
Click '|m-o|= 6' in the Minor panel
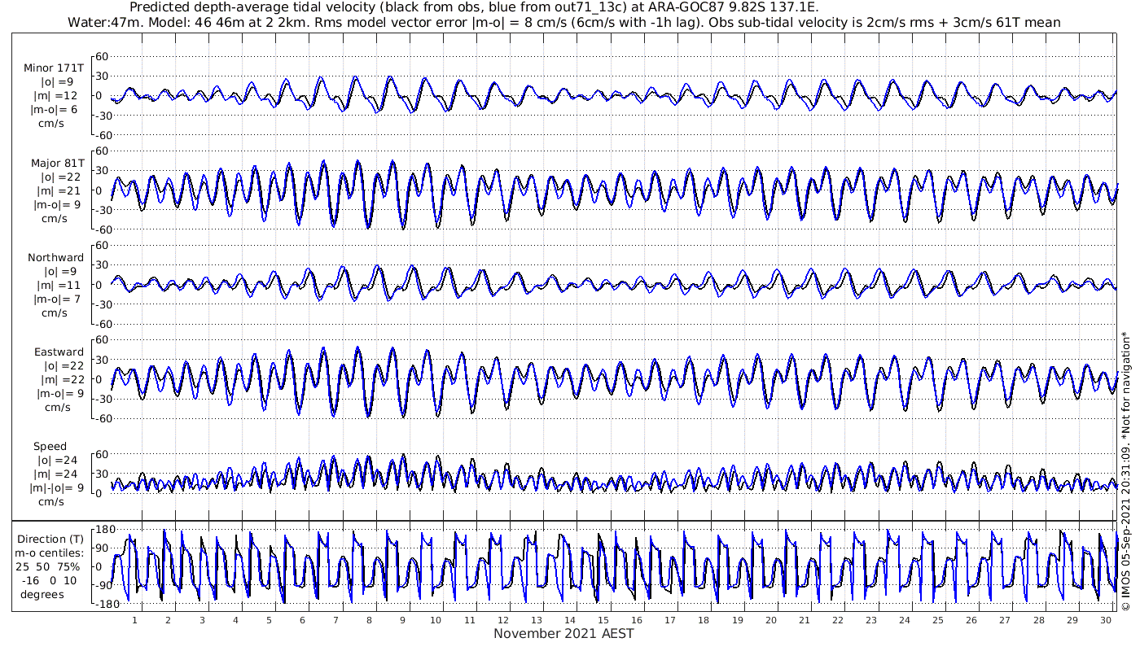point(55,110)
